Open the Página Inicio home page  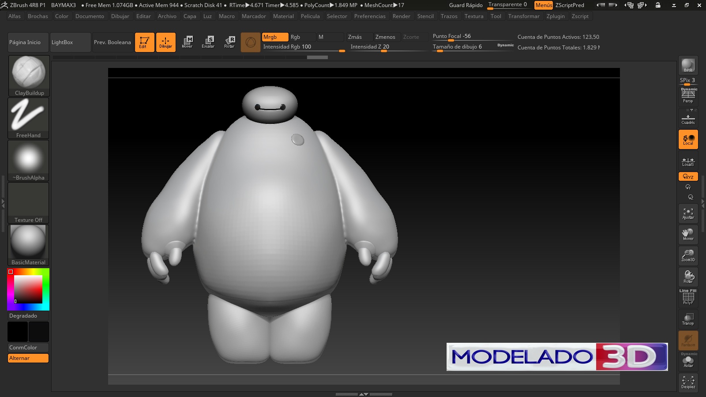(x=28, y=42)
